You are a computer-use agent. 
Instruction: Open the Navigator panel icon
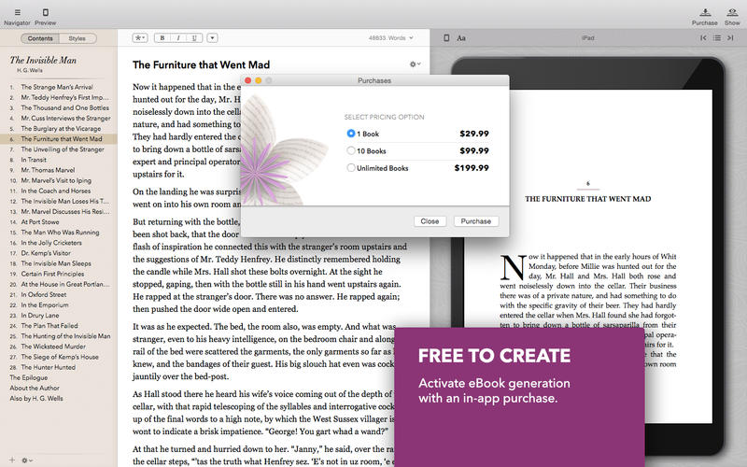pos(17,12)
